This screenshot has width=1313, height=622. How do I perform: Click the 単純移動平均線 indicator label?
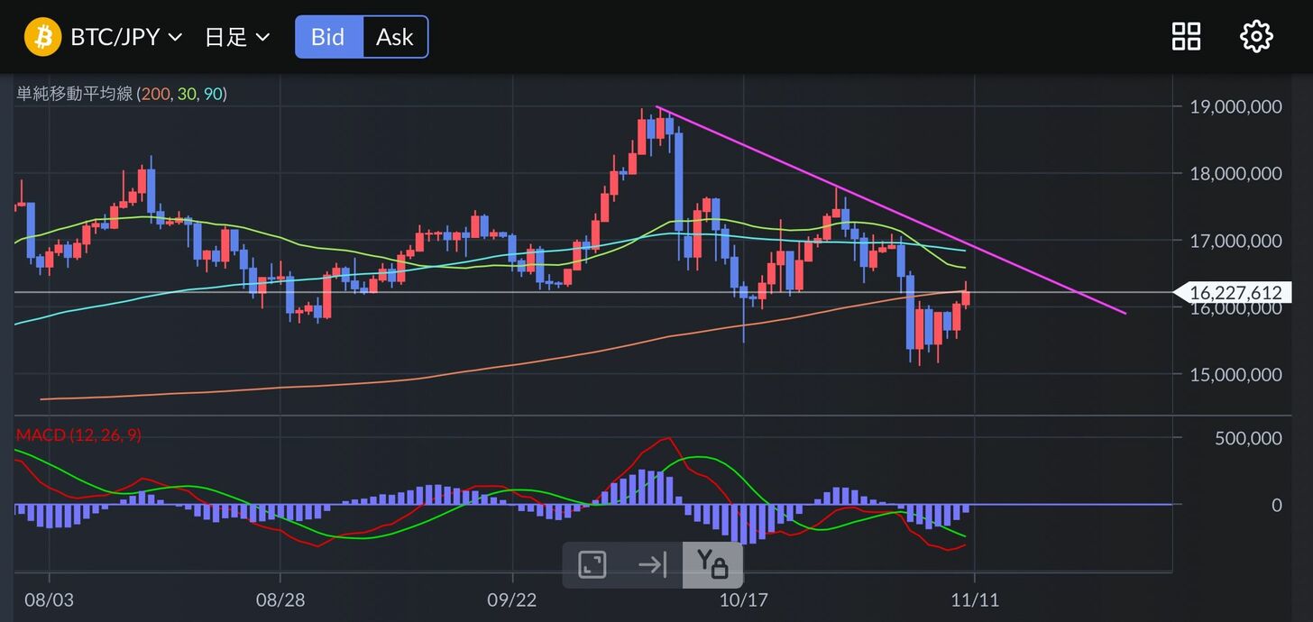pos(75,94)
